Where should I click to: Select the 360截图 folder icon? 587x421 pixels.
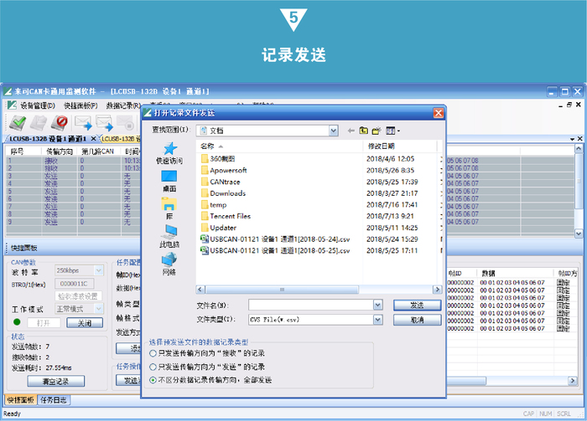(x=205, y=159)
